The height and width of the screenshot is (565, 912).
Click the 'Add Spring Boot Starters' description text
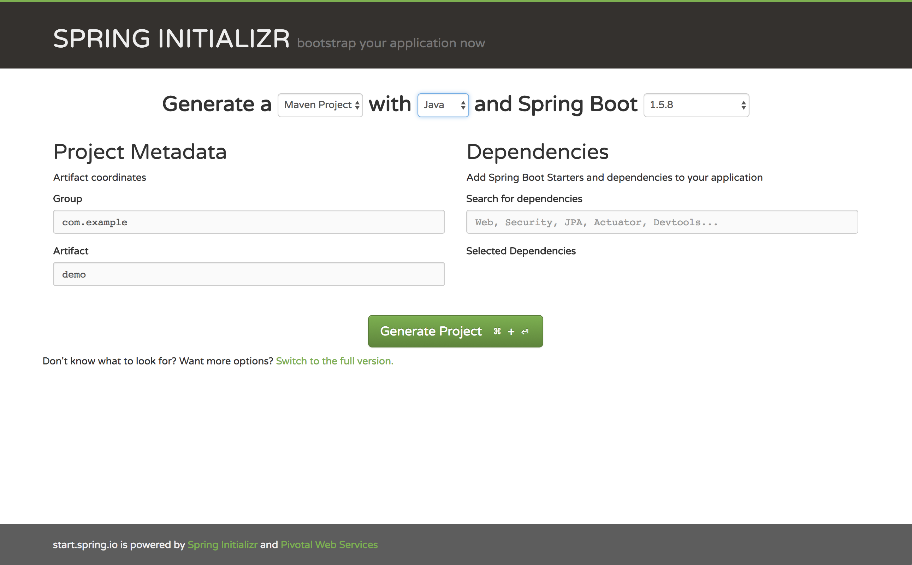click(615, 177)
